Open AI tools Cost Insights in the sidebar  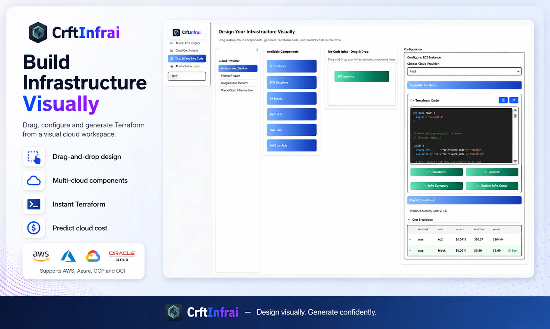(x=185, y=43)
